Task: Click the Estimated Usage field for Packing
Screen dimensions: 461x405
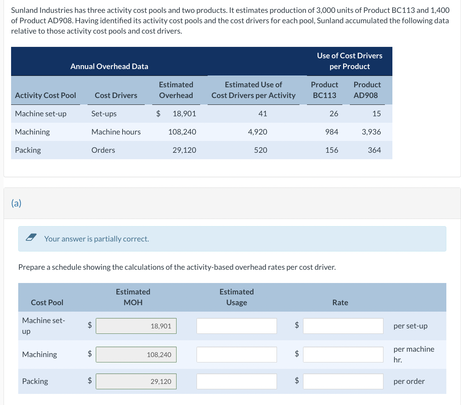Action: point(236,381)
